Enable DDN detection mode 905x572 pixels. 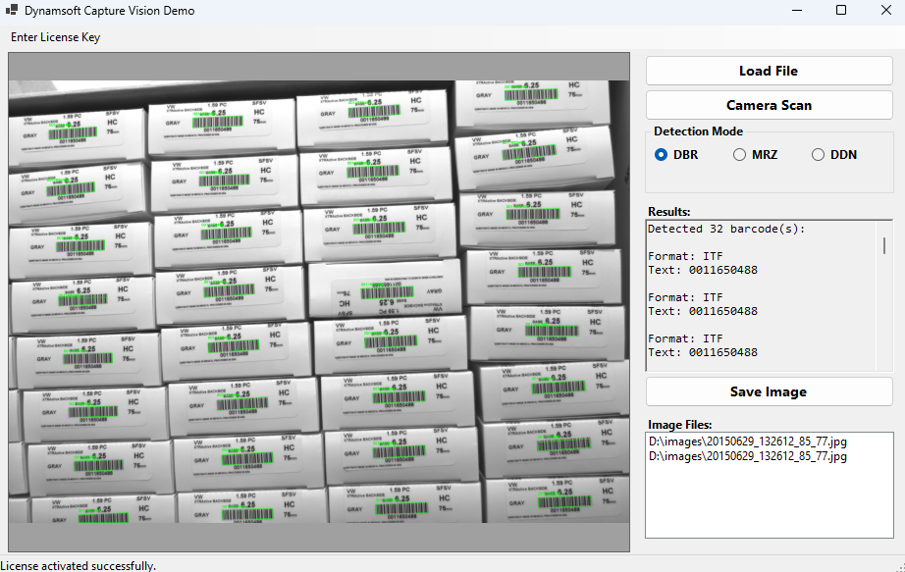(x=817, y=154)
